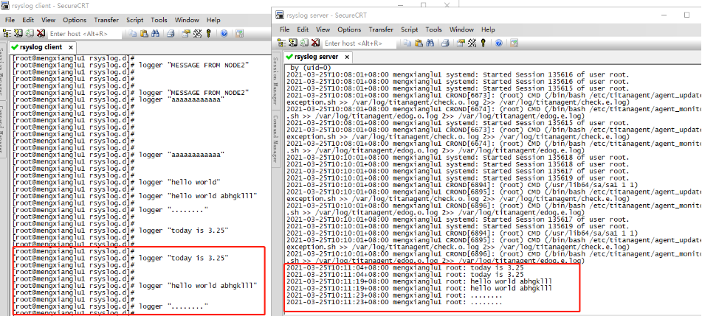Open Session Options icon in rsyslog server toolbar

[x=461, y=43]
